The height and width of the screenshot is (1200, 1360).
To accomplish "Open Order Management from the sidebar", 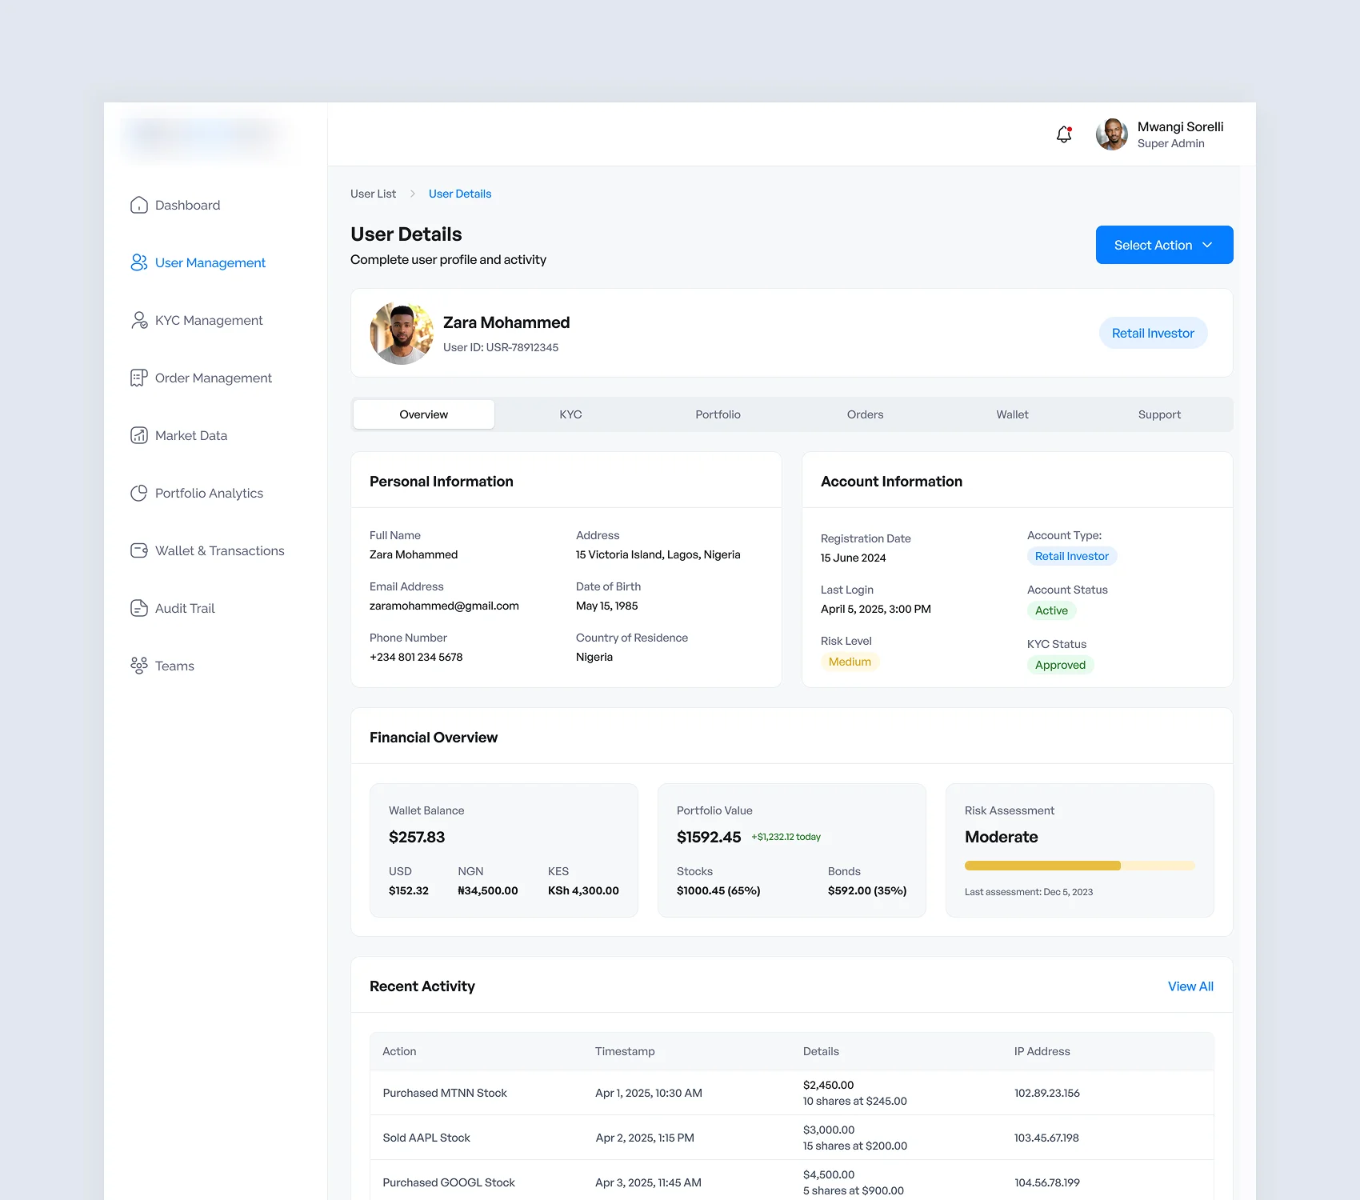I will point(214,378).
